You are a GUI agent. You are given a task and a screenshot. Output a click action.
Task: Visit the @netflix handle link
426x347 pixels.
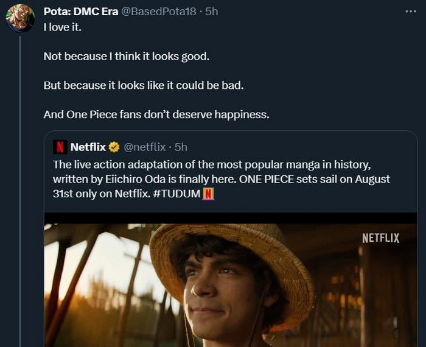145,147
